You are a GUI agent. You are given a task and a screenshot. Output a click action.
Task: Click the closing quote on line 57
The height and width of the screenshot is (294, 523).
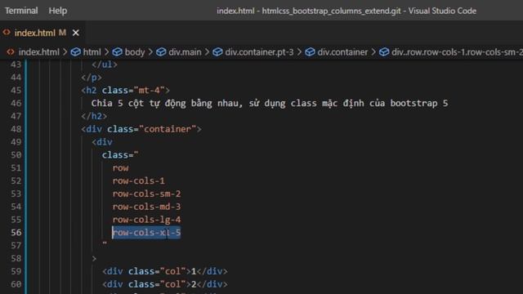[105, 243]
